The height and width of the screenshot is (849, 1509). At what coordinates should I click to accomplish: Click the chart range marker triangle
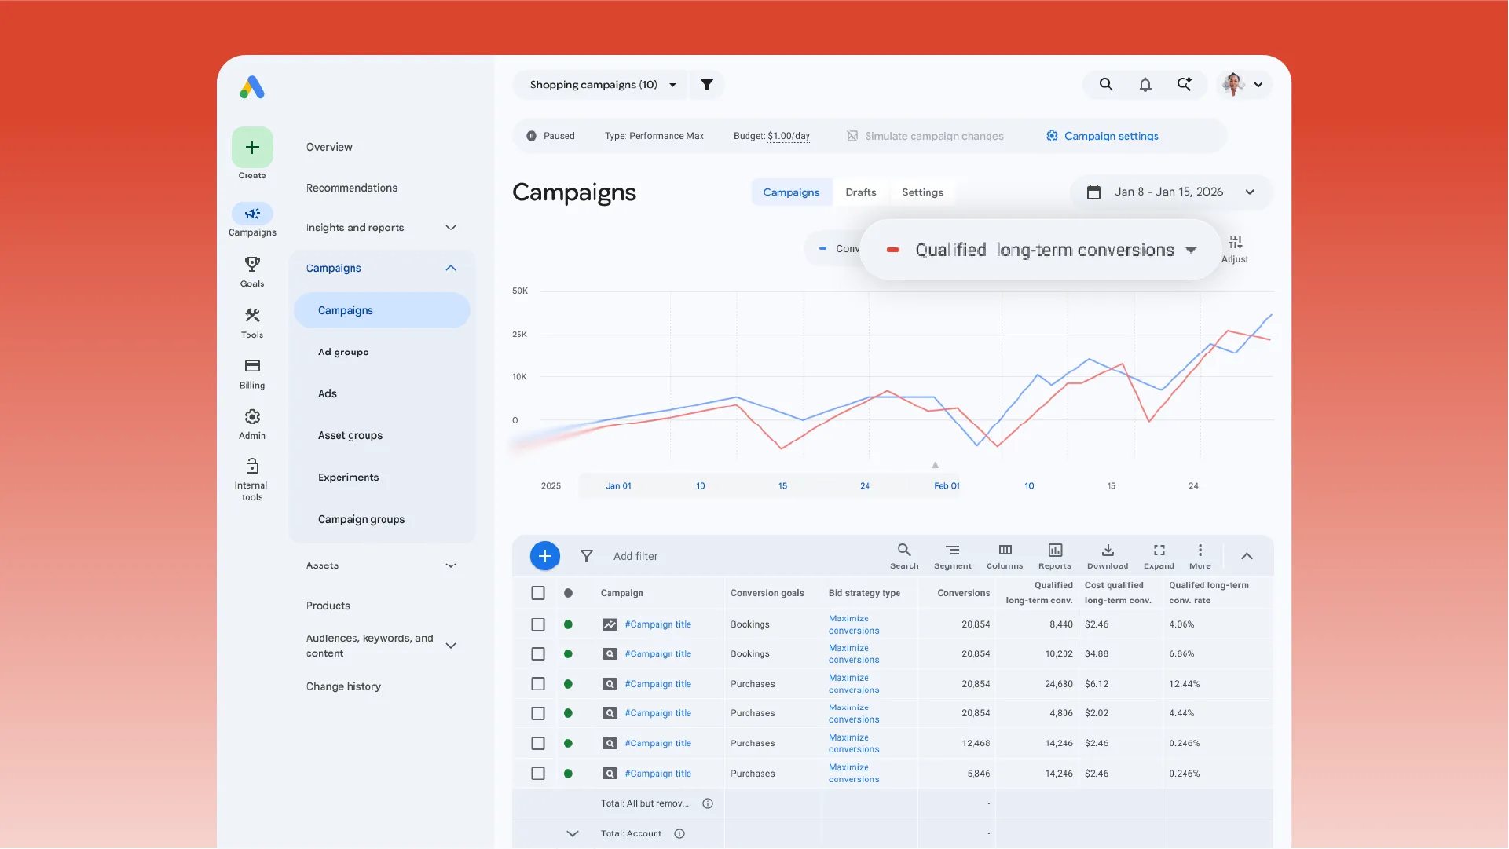[936, 466]
